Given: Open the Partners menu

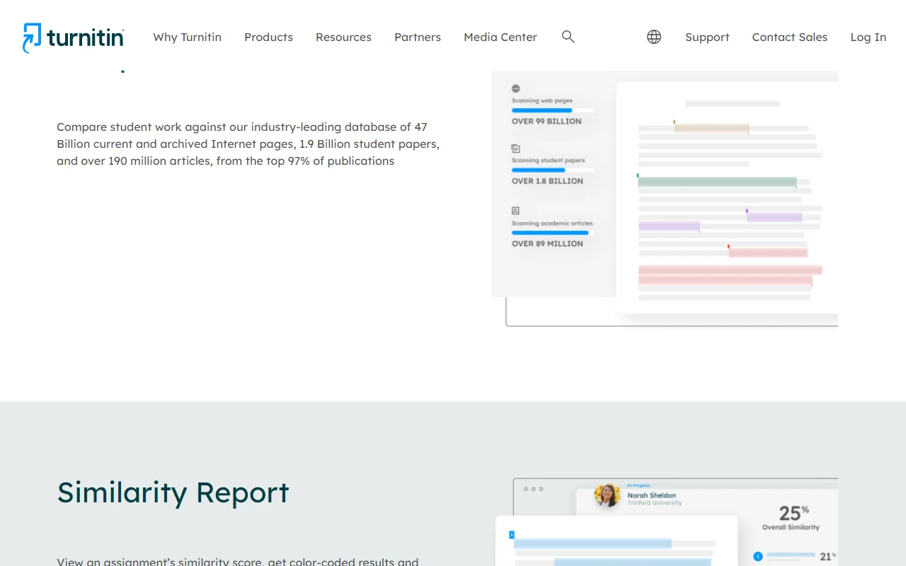Looking at the screenshot, I should point(418,37).
